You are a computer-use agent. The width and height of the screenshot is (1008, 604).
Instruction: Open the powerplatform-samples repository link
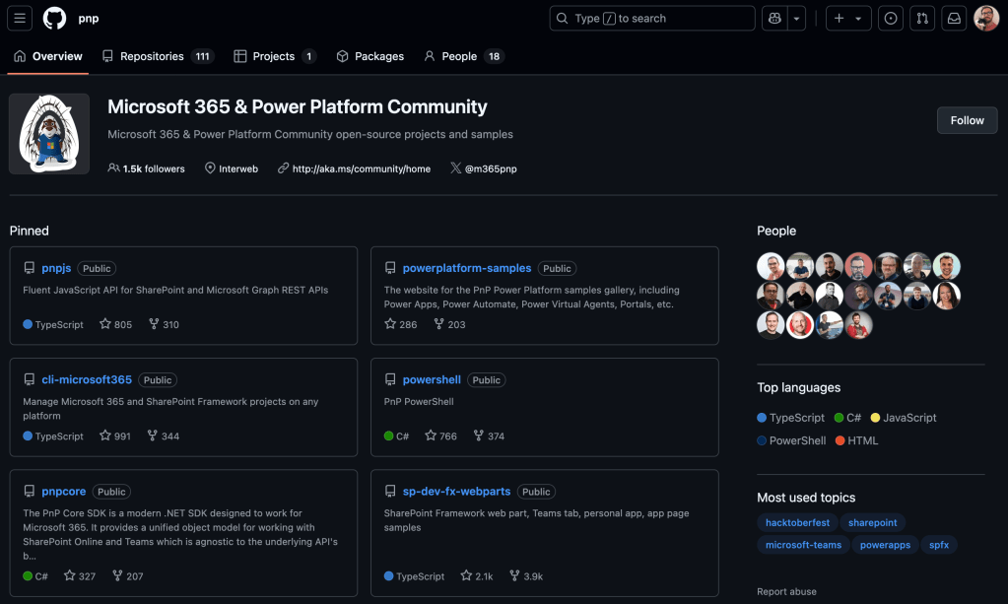coord(466,268)
